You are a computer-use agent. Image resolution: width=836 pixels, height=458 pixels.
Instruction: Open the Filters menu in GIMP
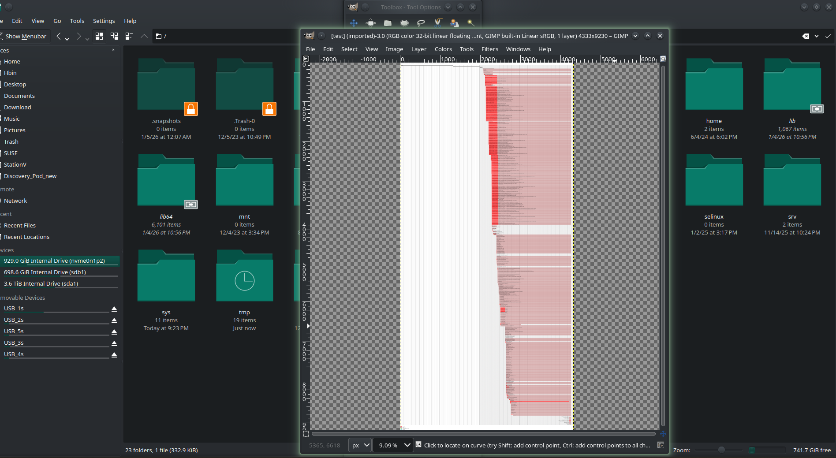pos(489,49)
